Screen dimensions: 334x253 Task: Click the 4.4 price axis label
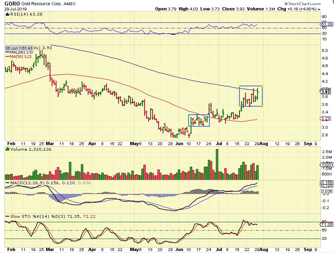(325, 74)
